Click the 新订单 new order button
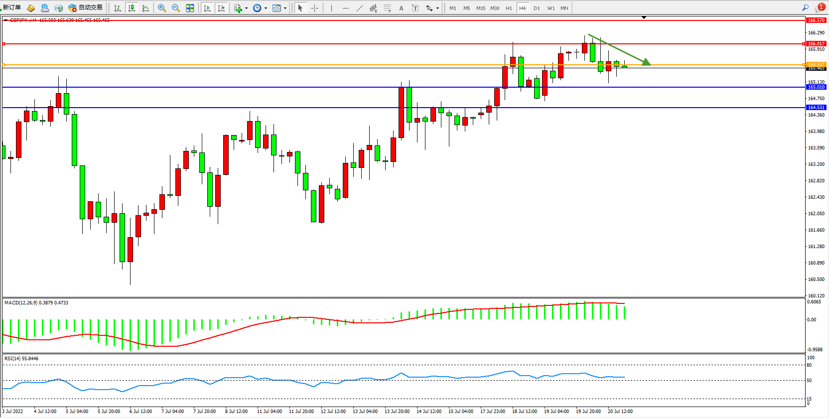This screenshot has width=829, height=418. pyautogui.click(x=12, y=7)
